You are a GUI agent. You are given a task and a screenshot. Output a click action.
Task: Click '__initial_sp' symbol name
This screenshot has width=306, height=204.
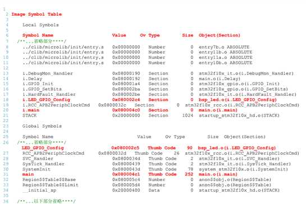[x=39, y=190]
